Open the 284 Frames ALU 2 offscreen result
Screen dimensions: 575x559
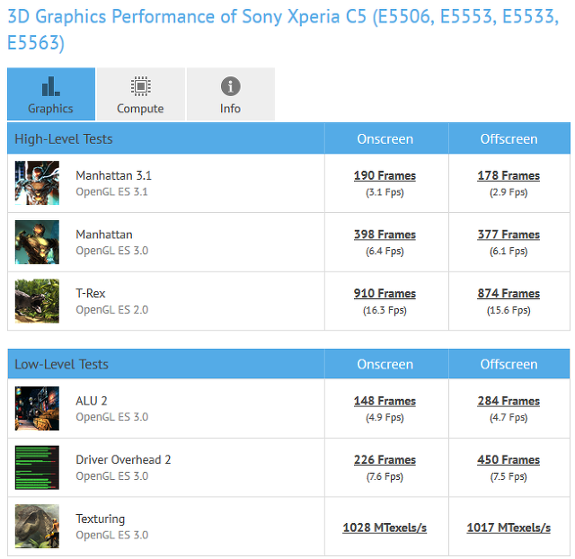point(509,401)
